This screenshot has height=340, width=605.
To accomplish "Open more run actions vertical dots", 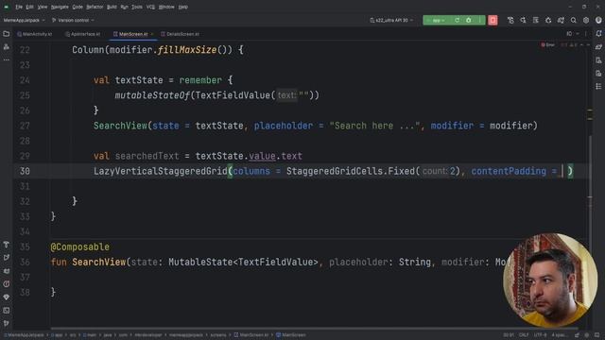I will click(x=479, y=20).
